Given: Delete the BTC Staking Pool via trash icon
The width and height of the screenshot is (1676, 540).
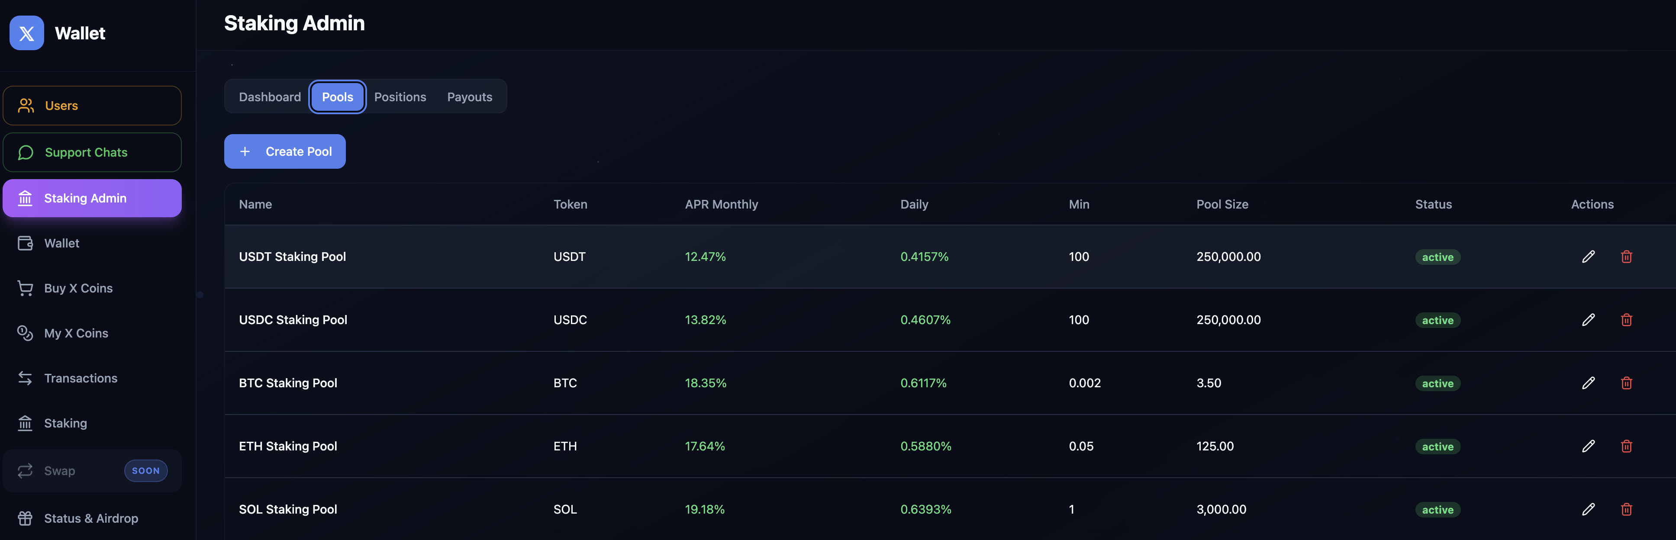Looking at the screenshot, I should (x=1627, y=383).
